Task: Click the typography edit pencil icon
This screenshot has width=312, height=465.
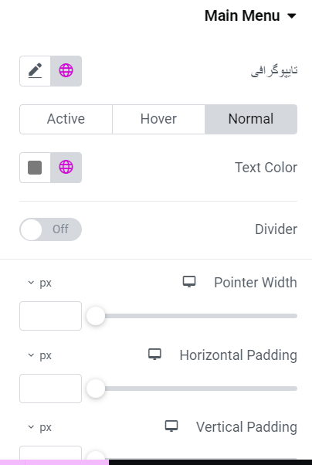Action: (35, 71)
